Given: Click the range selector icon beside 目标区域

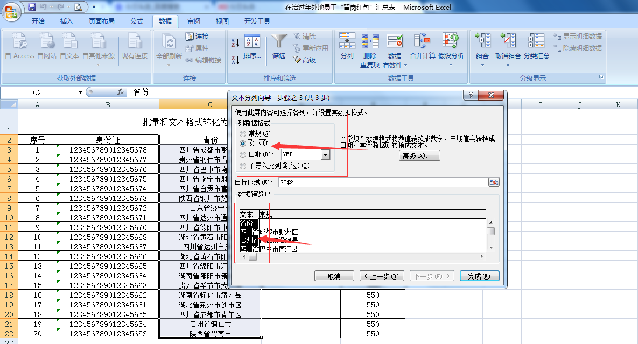Looking at the screenshot, I should click(494, 182).
